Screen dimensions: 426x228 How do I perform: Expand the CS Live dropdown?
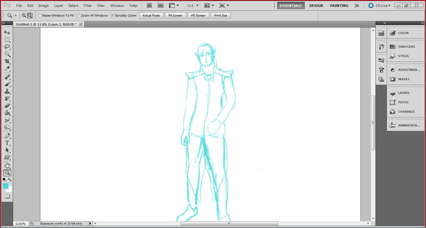click(379, 6)
